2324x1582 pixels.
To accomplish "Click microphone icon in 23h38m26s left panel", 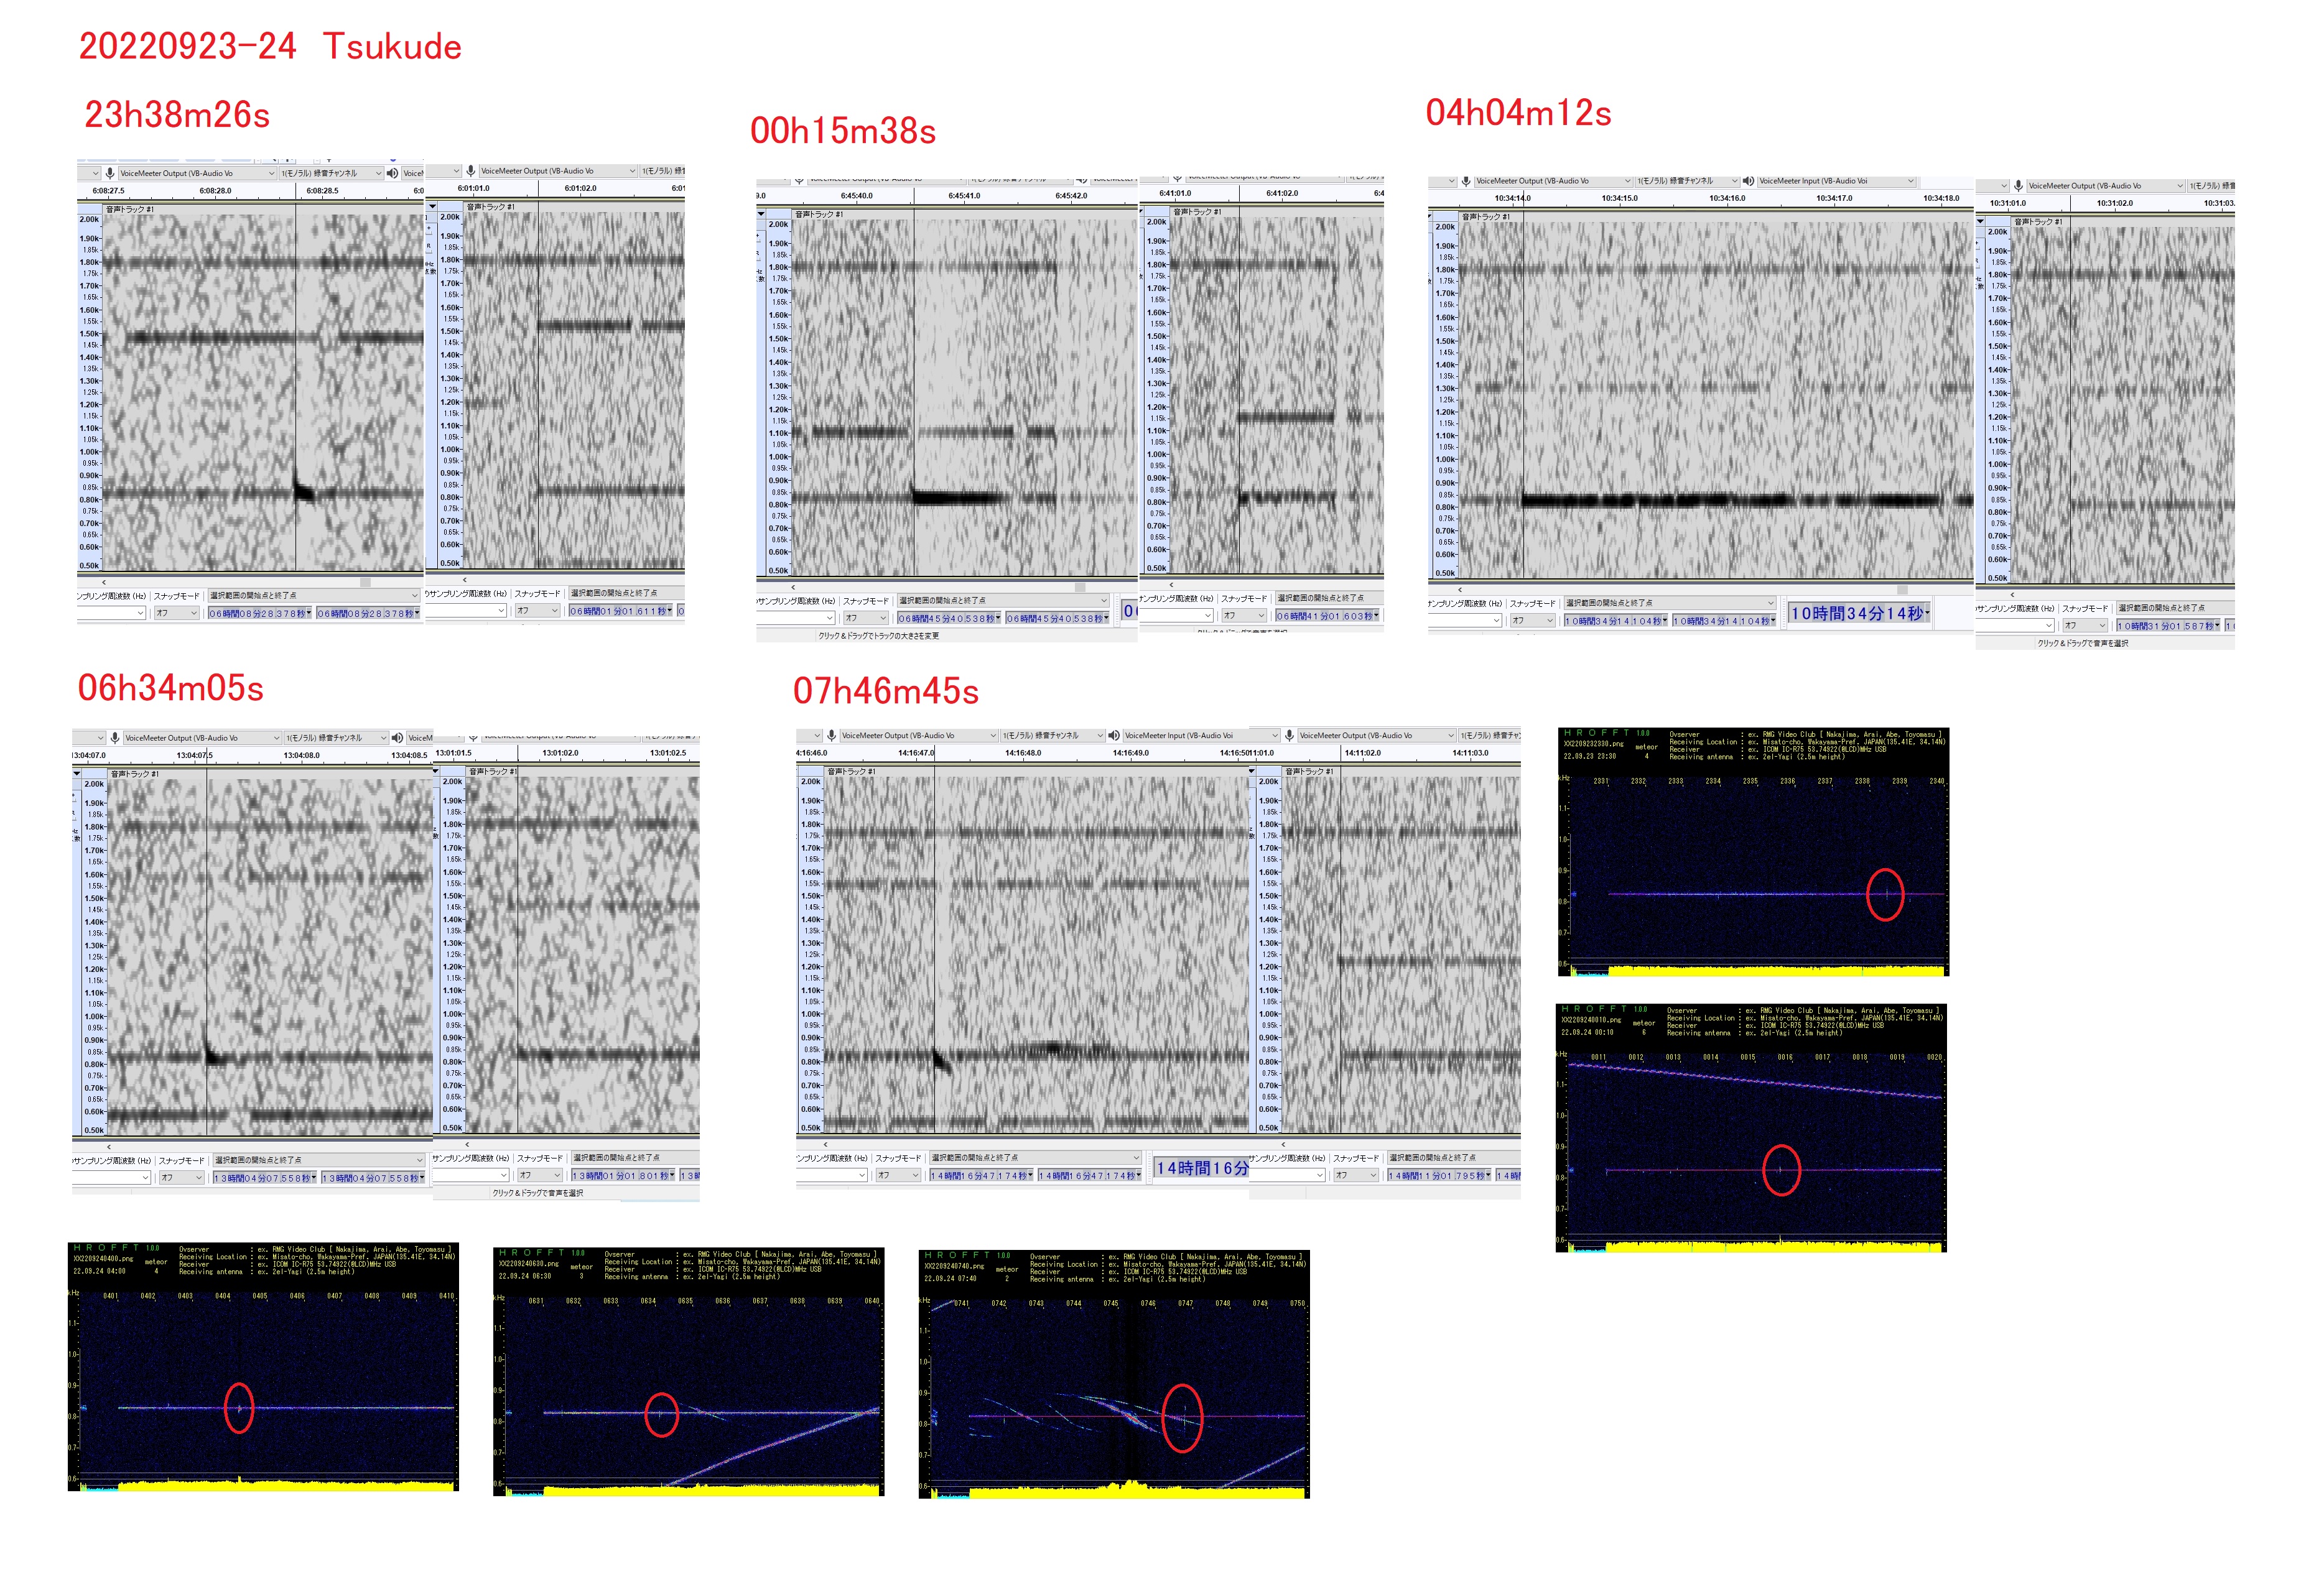I will [110, 173].
